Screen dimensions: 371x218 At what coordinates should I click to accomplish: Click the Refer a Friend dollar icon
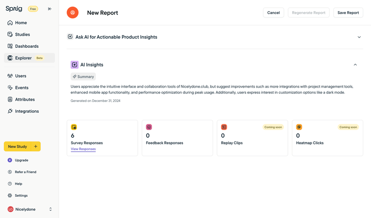tap(10, 172)
